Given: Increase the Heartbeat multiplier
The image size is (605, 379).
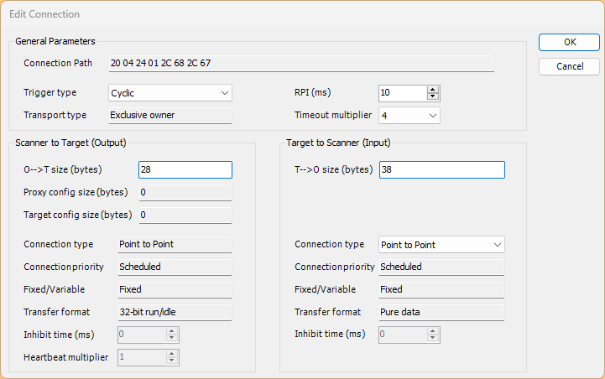Looking at the screenshot, I should (x=172, y=354).
